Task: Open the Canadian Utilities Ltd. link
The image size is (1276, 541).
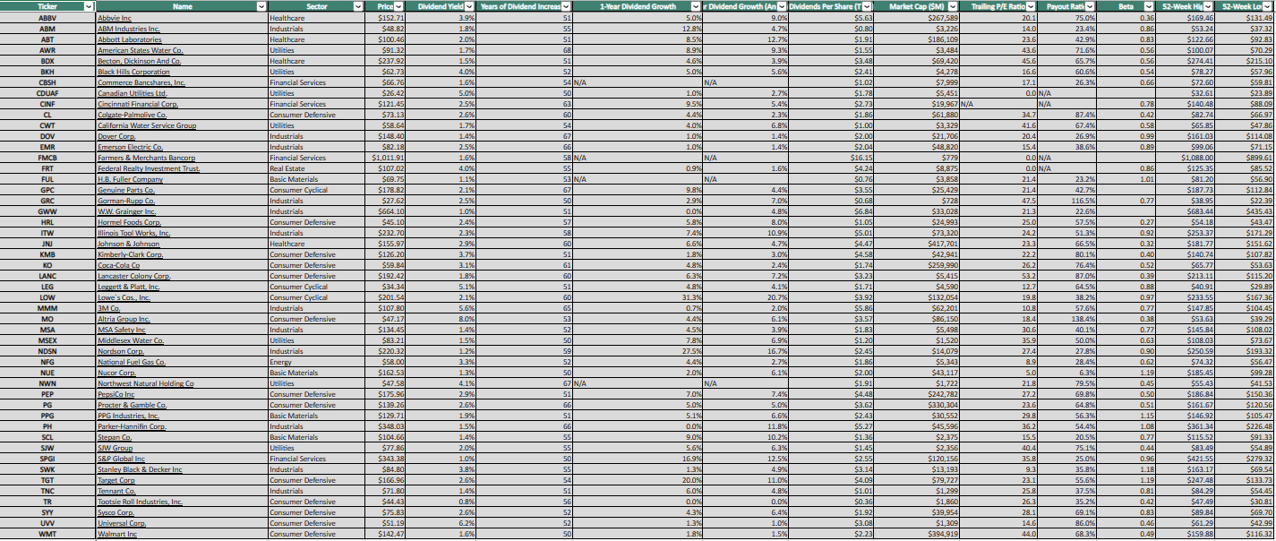Action: point(133,93)
